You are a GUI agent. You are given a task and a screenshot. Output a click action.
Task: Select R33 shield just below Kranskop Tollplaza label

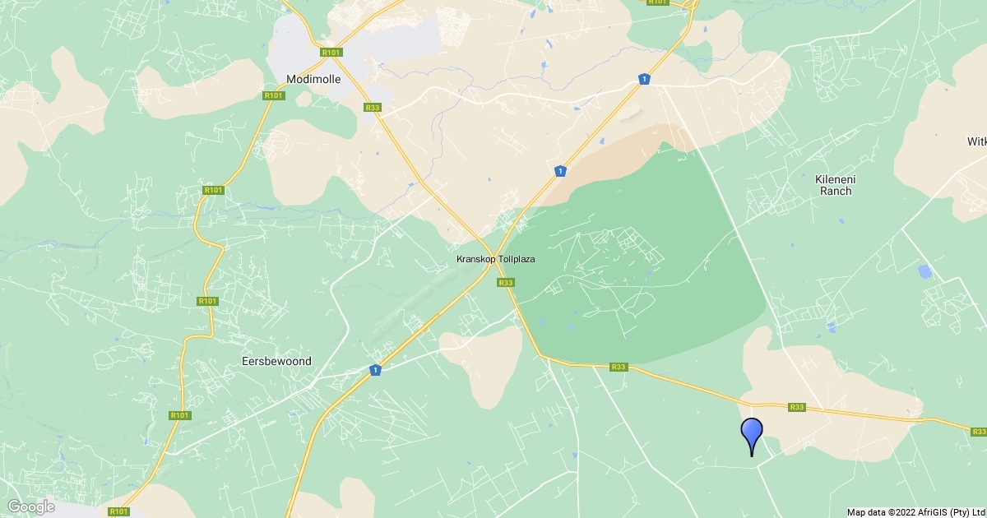pos(506,282)
